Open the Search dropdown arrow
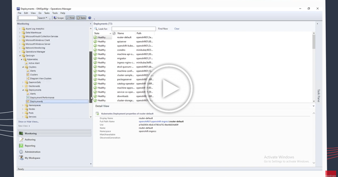 point(46,18)
